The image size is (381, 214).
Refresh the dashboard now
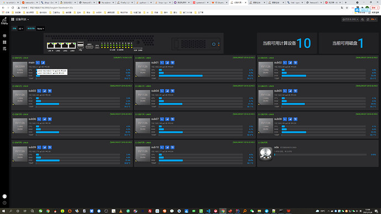click(368, 19)
